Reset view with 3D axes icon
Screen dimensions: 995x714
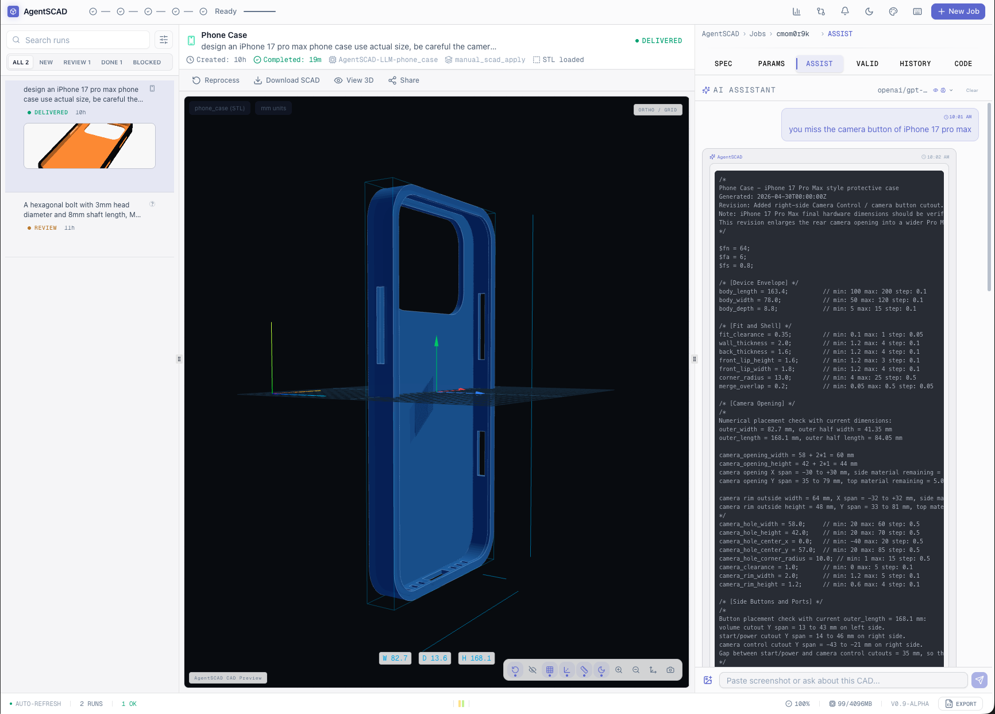click(x=653, y=670)
